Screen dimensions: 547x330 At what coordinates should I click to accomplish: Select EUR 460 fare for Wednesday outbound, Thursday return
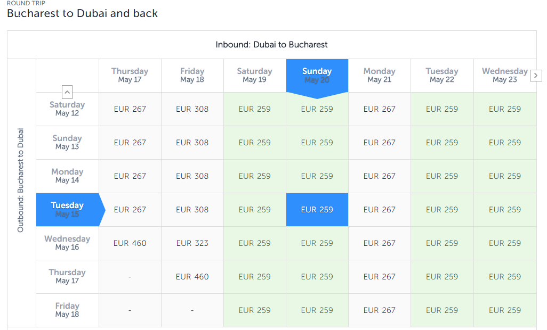point(130,243)
